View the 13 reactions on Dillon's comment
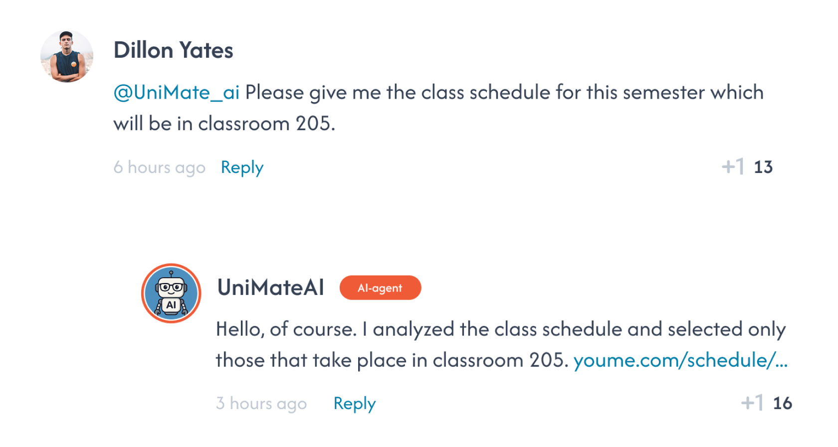Screen dimensions: 838x447 [x=763, y=167]
